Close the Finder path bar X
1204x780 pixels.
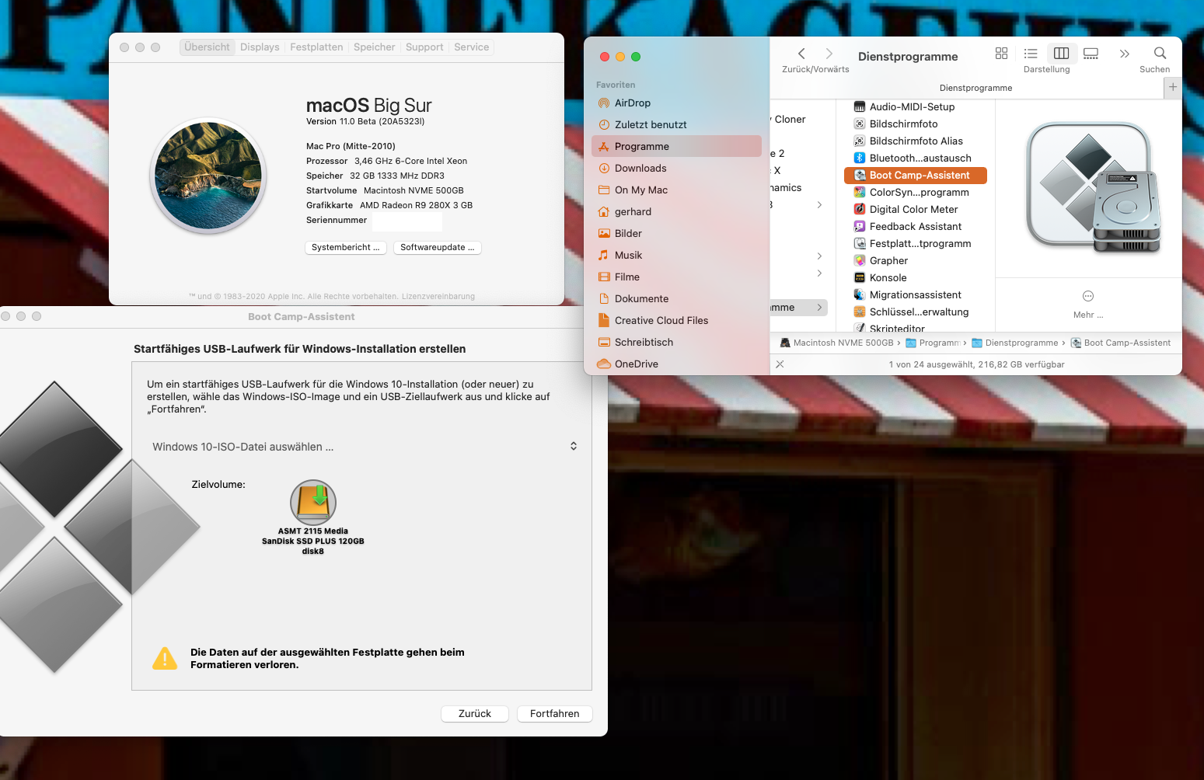tap(780, 364)
